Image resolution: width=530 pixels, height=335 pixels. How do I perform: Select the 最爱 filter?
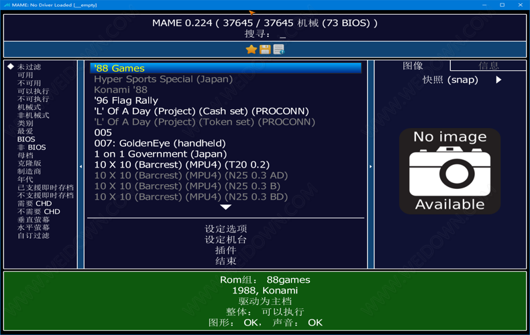[x=25, y=131]
